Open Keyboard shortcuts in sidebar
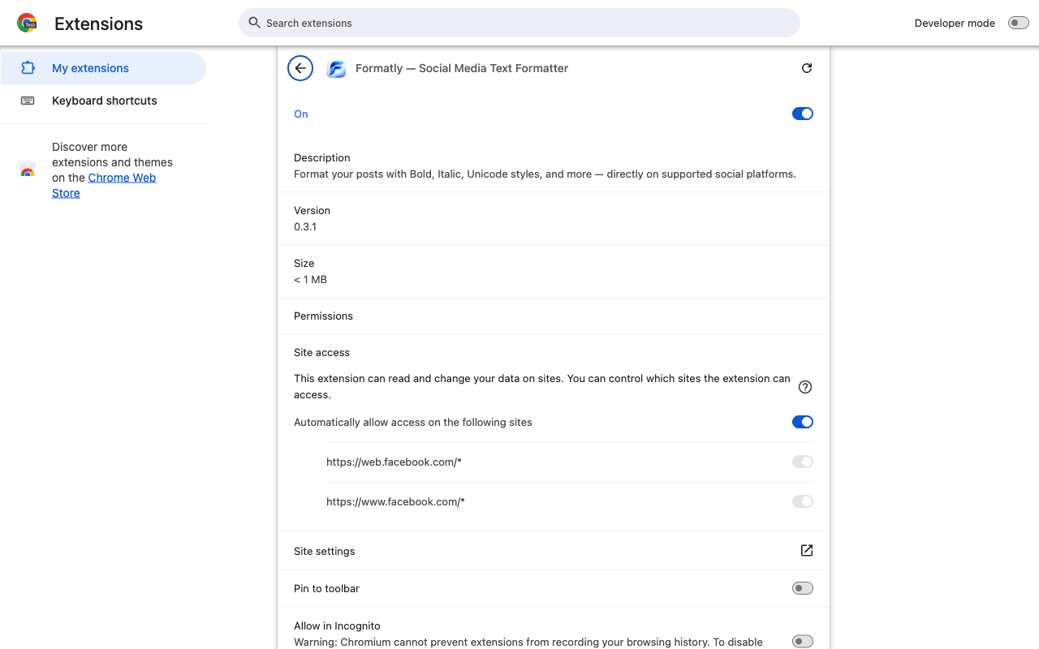1039x649 pixels. click(x=103, y=101)
